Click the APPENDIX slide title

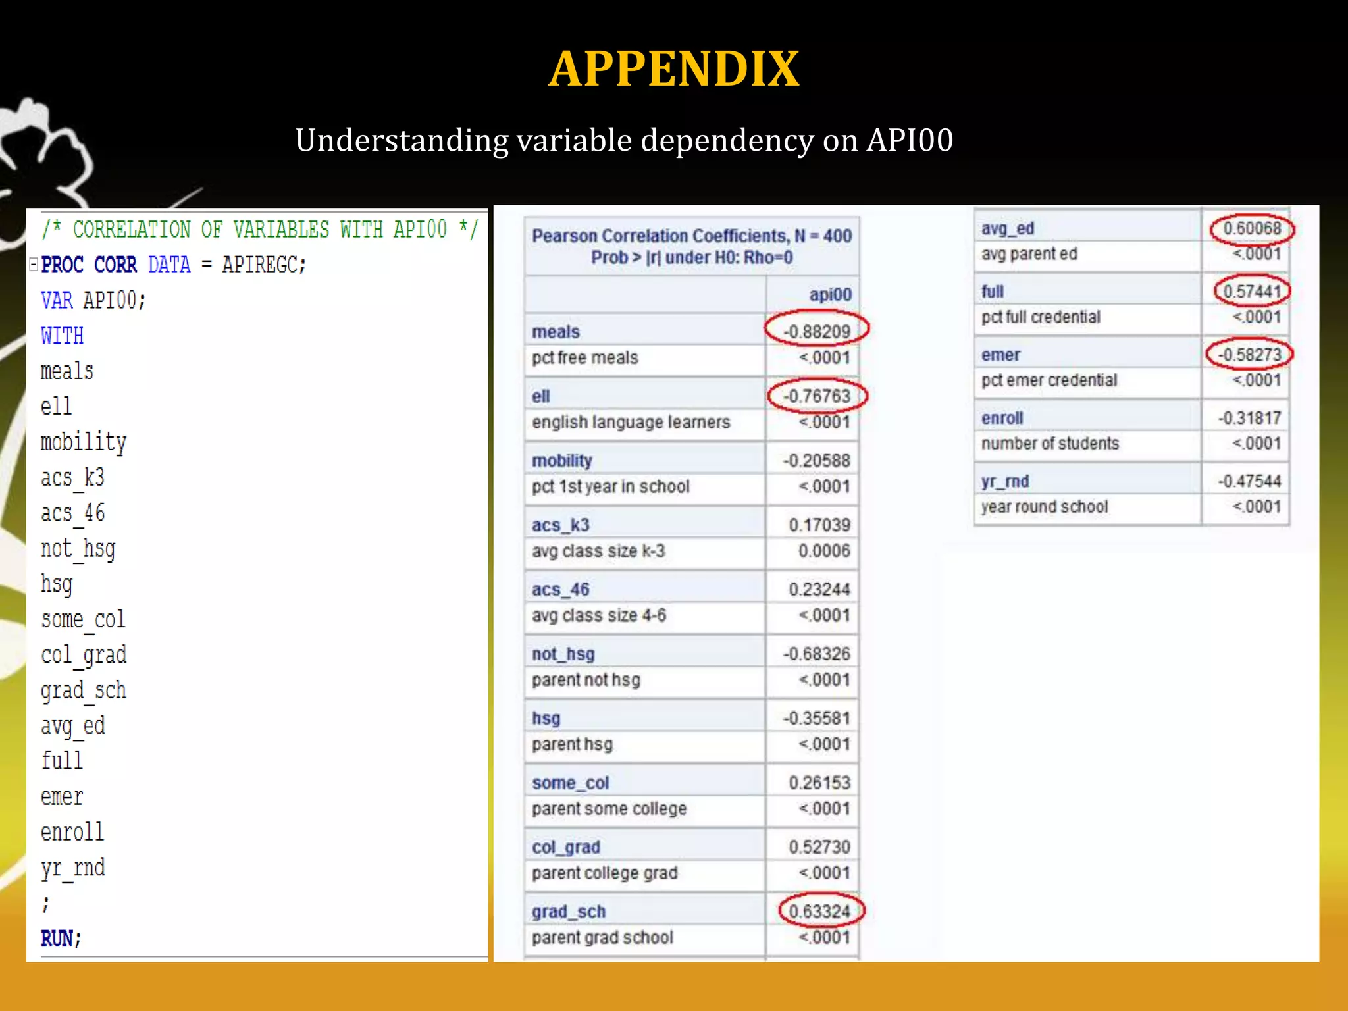[674, 68]
